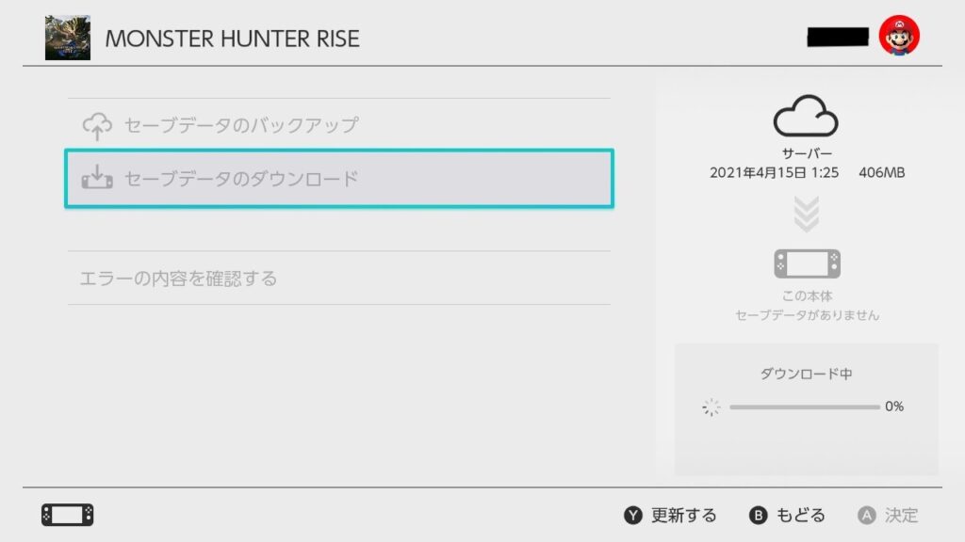
Task: Click the Y button icon
Action: (633, 516)
